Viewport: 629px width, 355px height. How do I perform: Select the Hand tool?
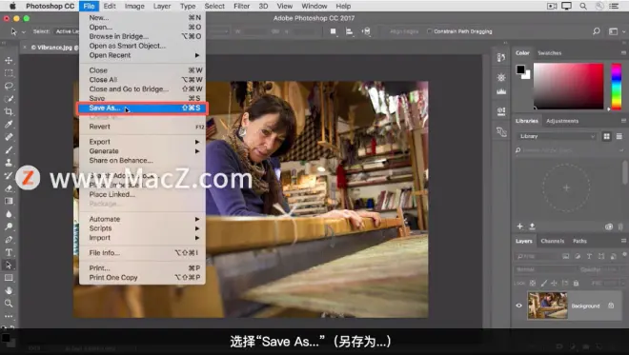9,290
